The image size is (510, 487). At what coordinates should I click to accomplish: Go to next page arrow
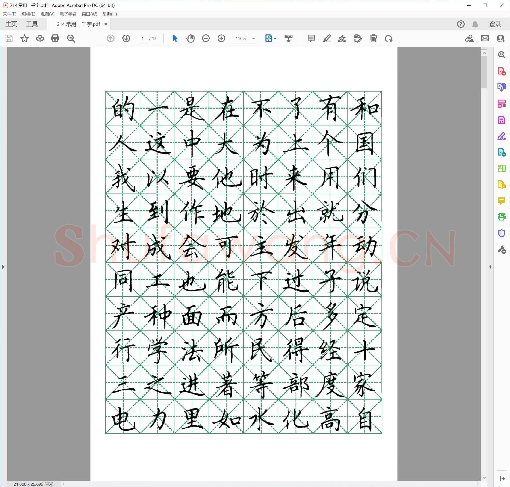(126, 39)
